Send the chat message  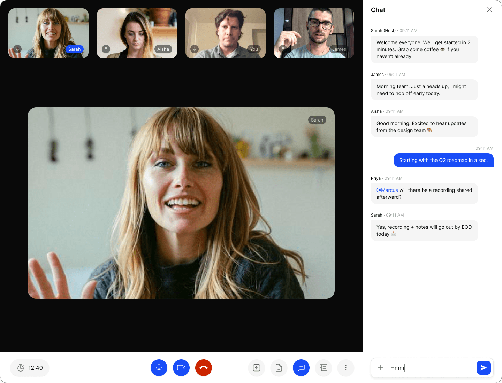(484, 368)
